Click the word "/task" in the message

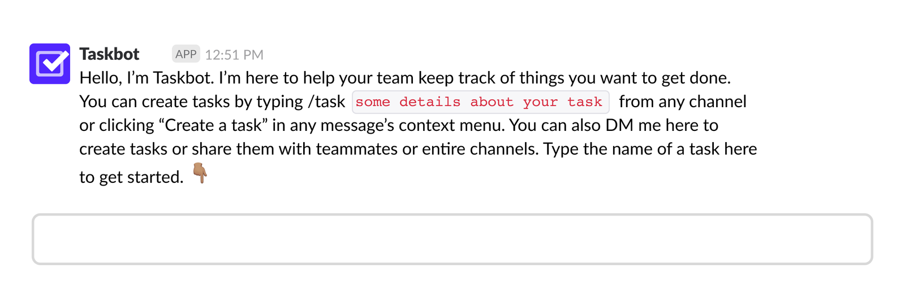coord(326,102)
